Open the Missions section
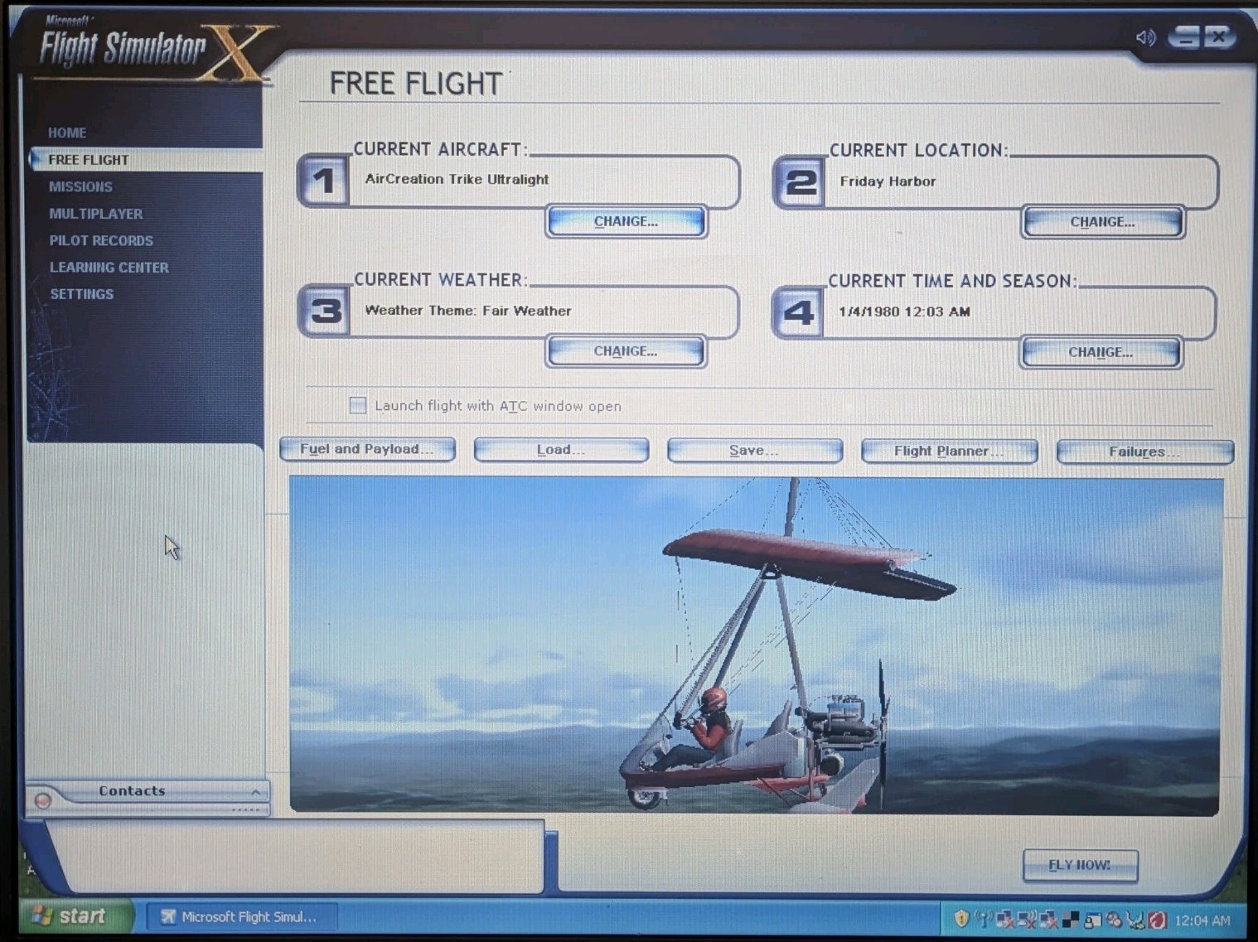 (x=80, y=186)
